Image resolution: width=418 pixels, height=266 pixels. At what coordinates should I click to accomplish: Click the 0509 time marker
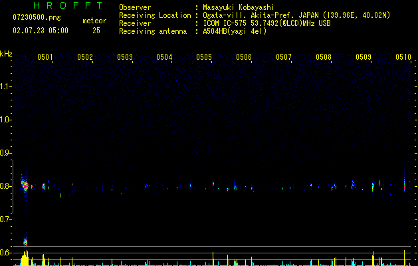364,57
